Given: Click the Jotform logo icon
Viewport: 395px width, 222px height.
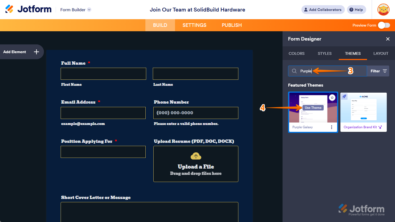Looking at the screenshot, I should 9,9.
